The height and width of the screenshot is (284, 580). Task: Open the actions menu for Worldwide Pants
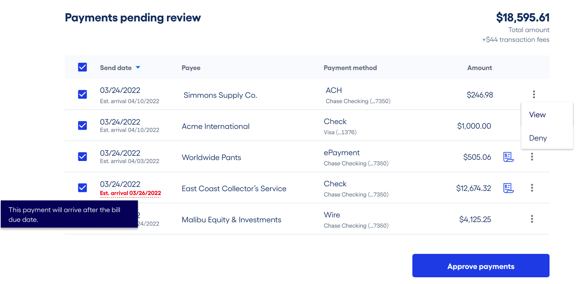pyautogui.click(x=532, y=157)
